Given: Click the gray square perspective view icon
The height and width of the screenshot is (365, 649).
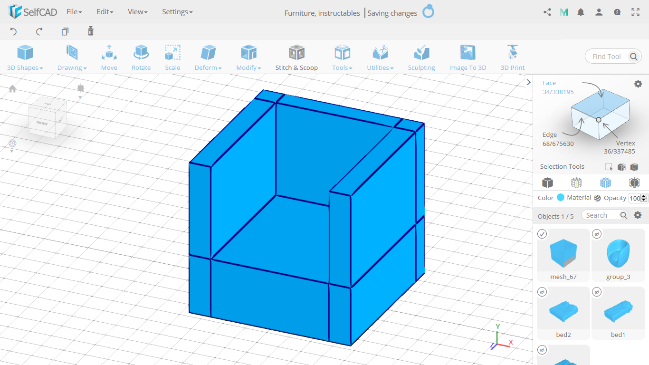Looking at the screenshot, I should tap(80, 88).
